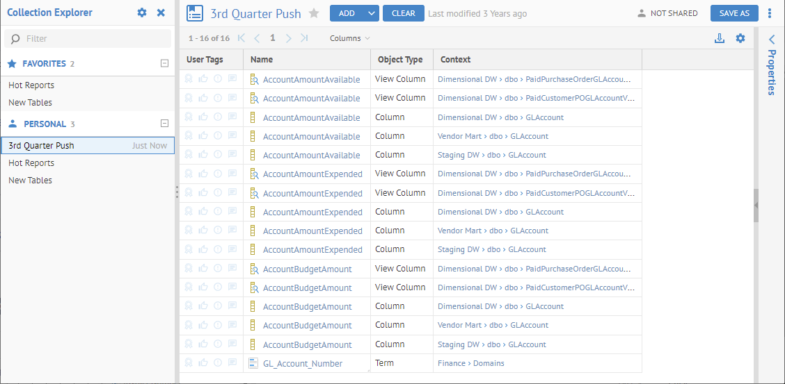Open Collection Explorer settings gear
Image resolution: width=785 pixels, height=384 pixels.
click(142, 12)
